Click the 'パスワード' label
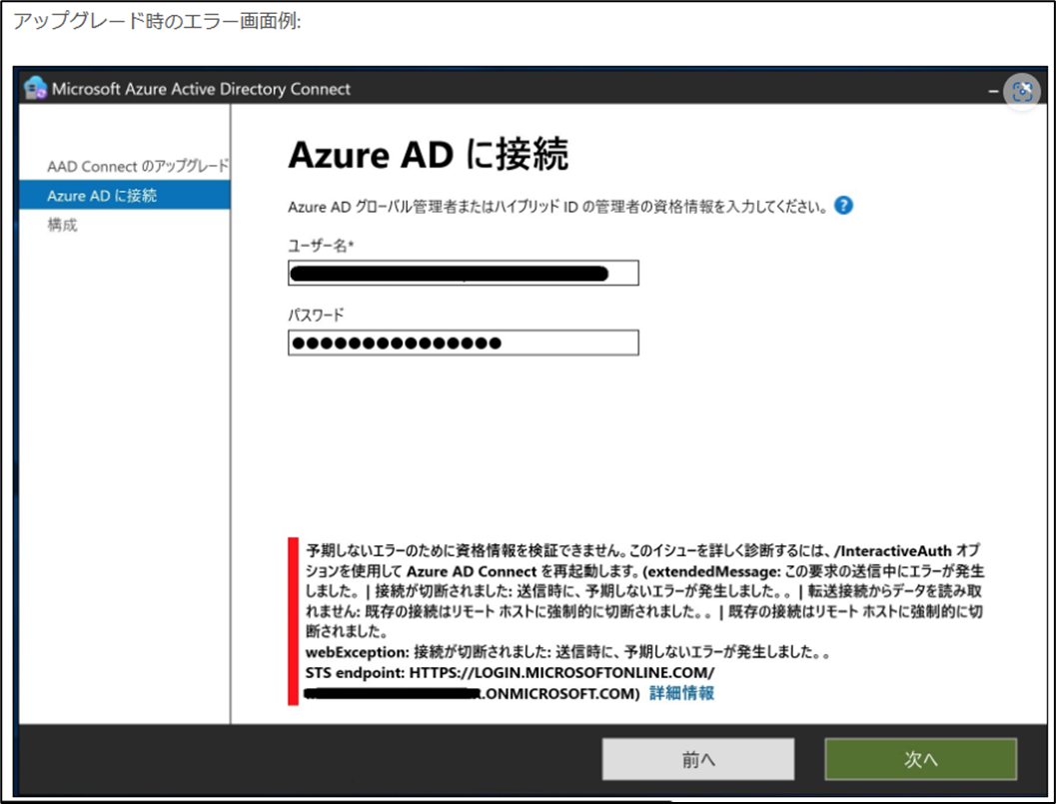The width and height of the screenshot is (1056, 804). coord(316,315)
